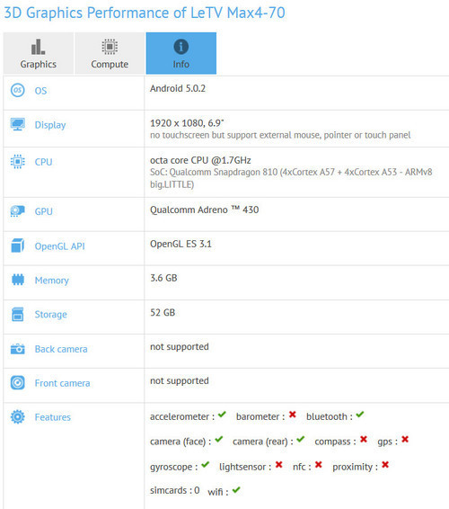The width and height of the screenshot is (449, 509).
Task: Open the 3D Graphics Performance title link
Action: point(145,13)
